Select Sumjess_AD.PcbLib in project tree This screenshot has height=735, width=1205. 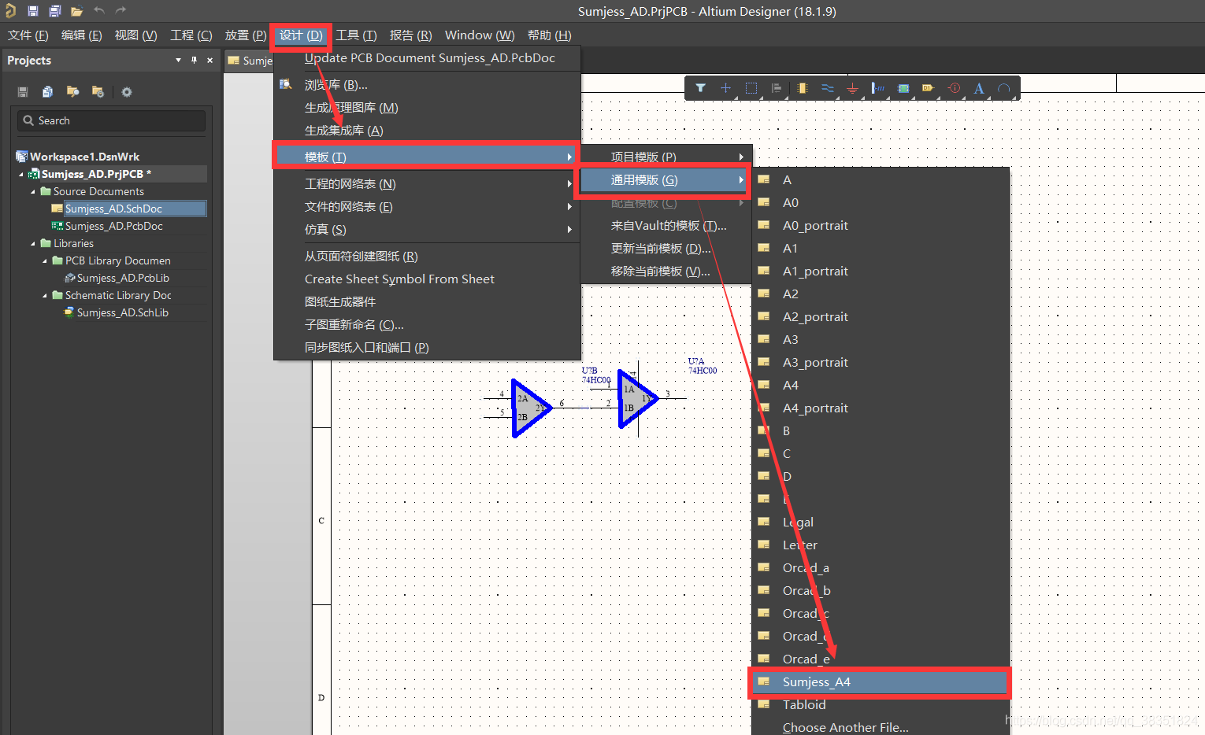click(123, 278)
